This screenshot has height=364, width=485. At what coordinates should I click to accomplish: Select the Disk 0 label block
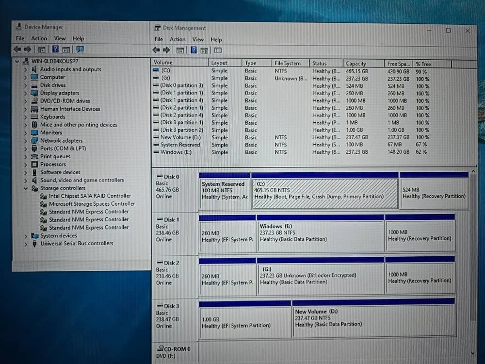click(175, 190)
